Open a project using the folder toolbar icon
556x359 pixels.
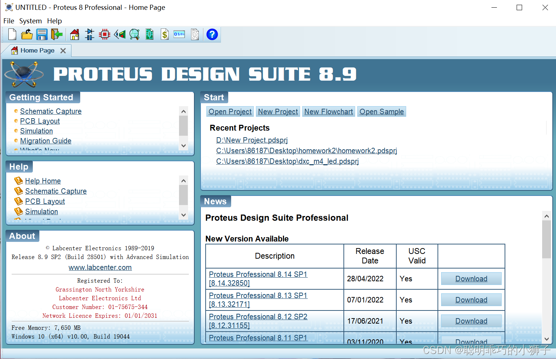[x=27, y=35]
